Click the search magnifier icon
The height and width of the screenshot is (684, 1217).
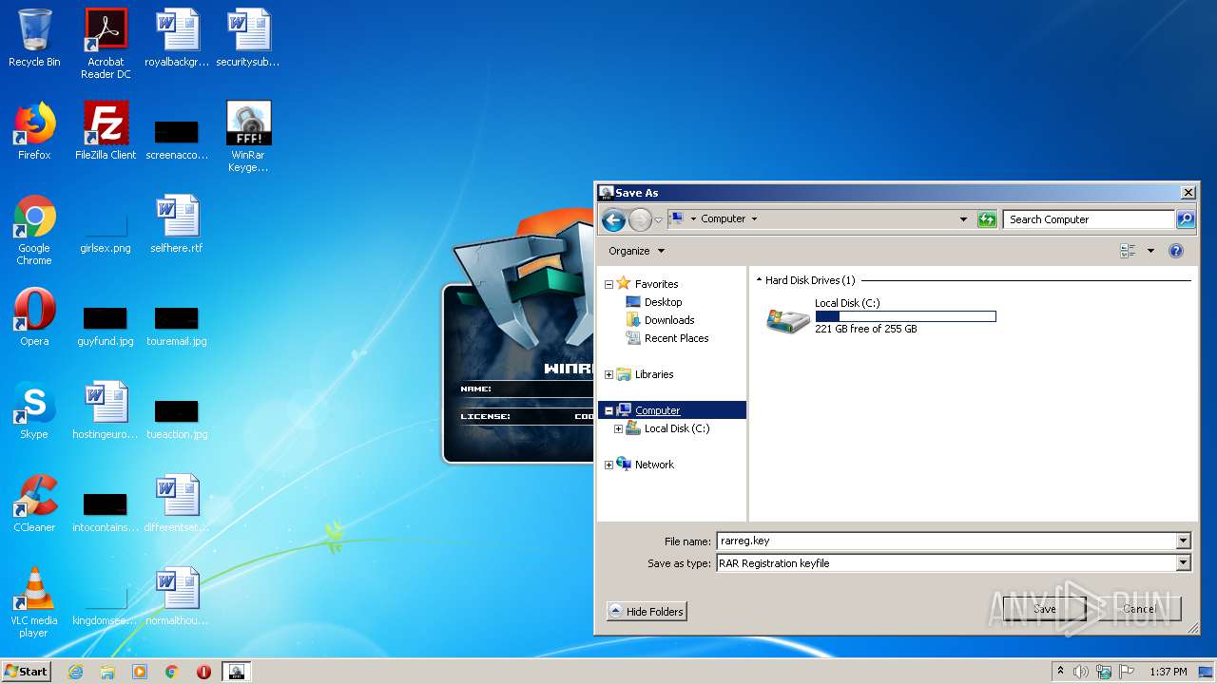click(x=1185, y=219)
